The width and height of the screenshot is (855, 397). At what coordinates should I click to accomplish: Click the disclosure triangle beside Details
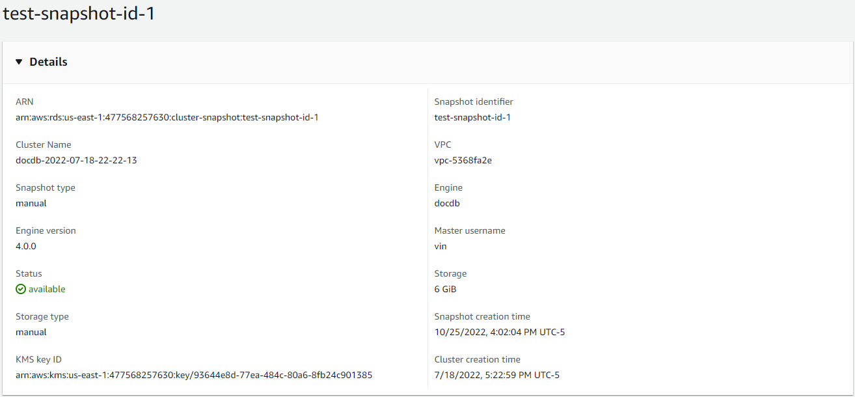click(19, 61)
